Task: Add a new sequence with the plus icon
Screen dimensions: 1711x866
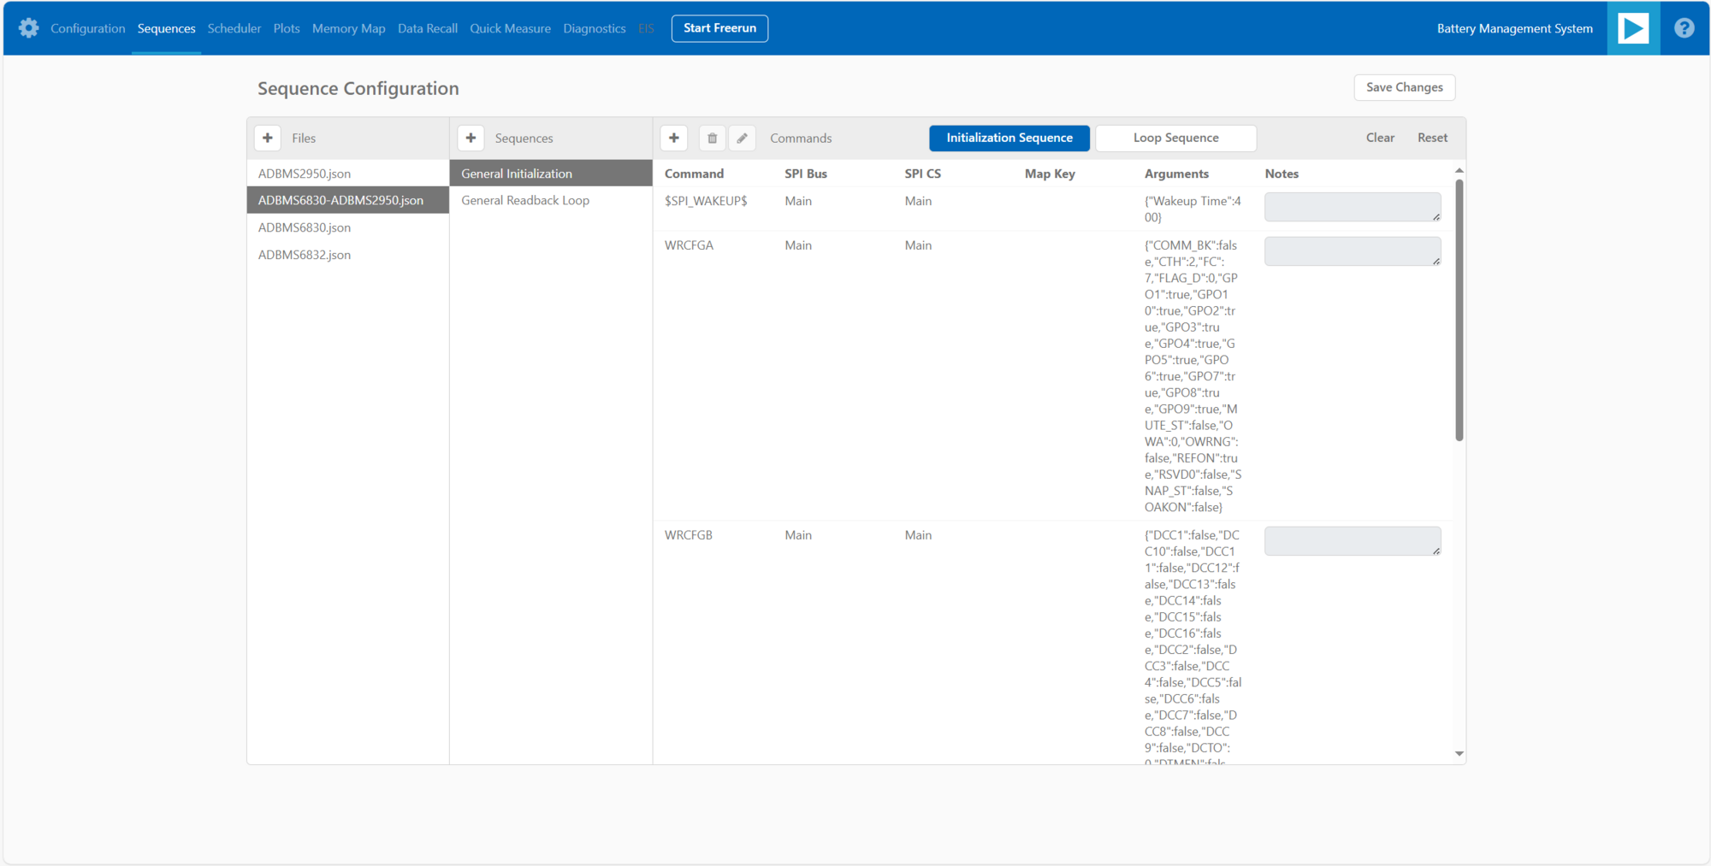Action: [471, 138]
